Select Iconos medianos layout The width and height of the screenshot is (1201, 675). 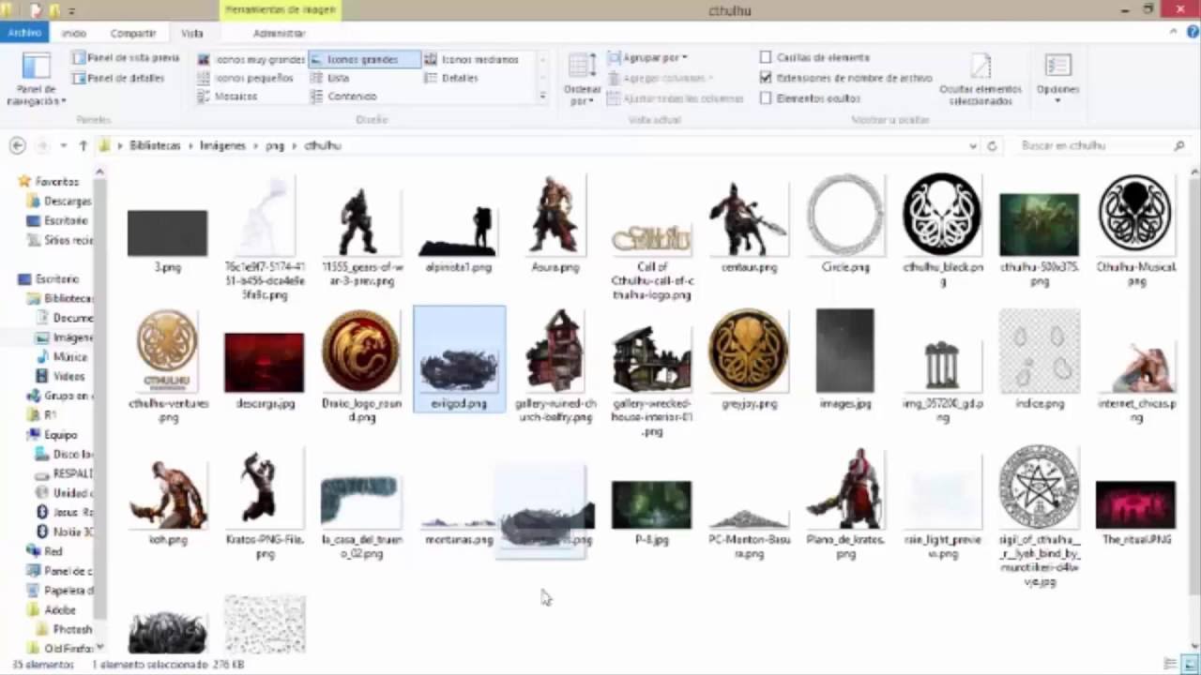point(471,59)
